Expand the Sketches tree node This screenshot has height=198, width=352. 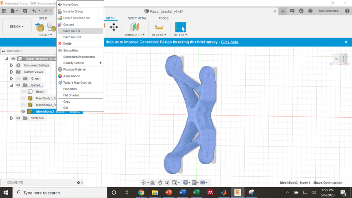pyautogui.click(x=12, y=118)
